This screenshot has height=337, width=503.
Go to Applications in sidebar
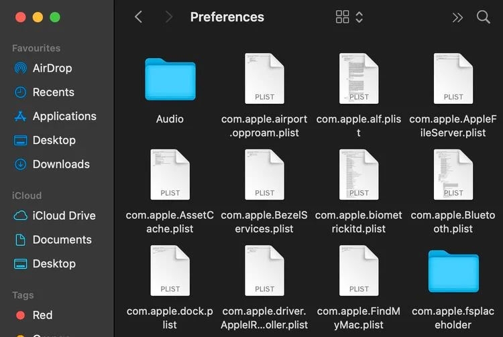click(64, 117)
